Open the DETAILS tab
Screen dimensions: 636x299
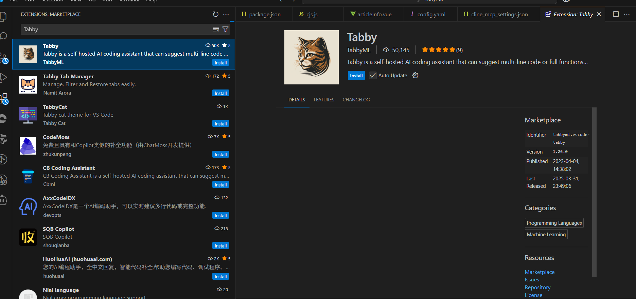pos(297,100)
